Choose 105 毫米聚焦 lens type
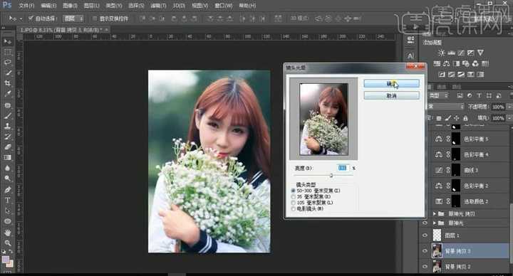513x276 pixels. click(293, 203)
